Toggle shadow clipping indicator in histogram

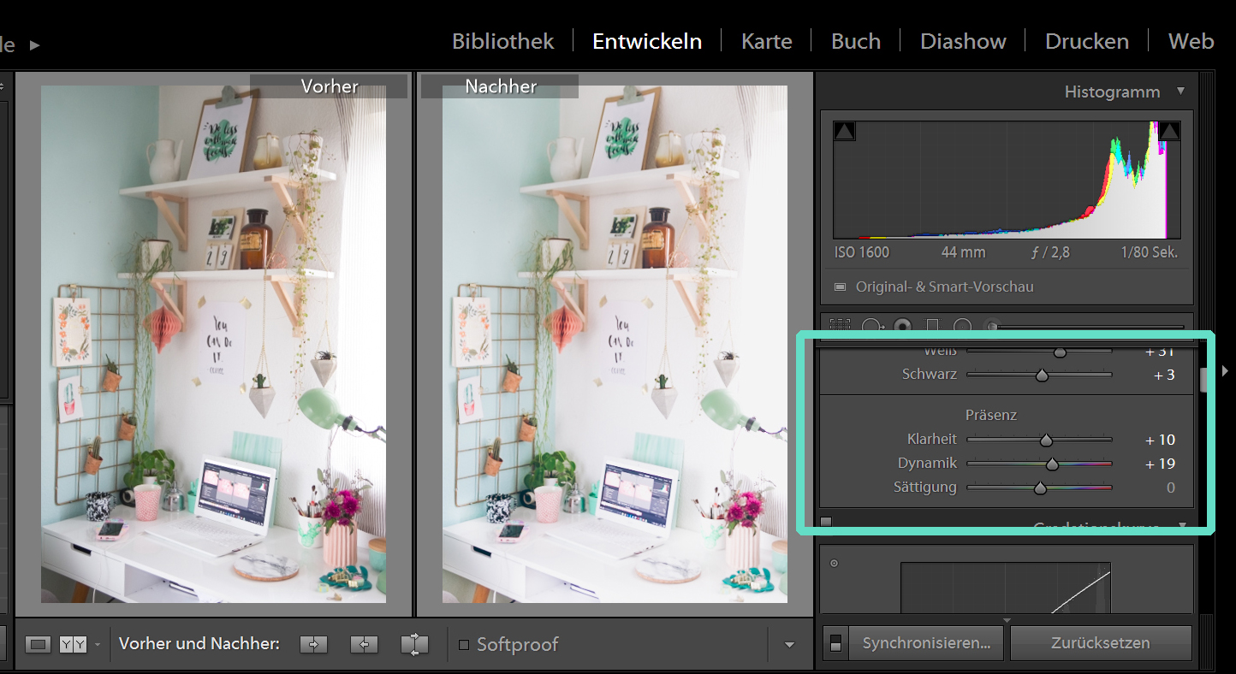tap(844, 131)
